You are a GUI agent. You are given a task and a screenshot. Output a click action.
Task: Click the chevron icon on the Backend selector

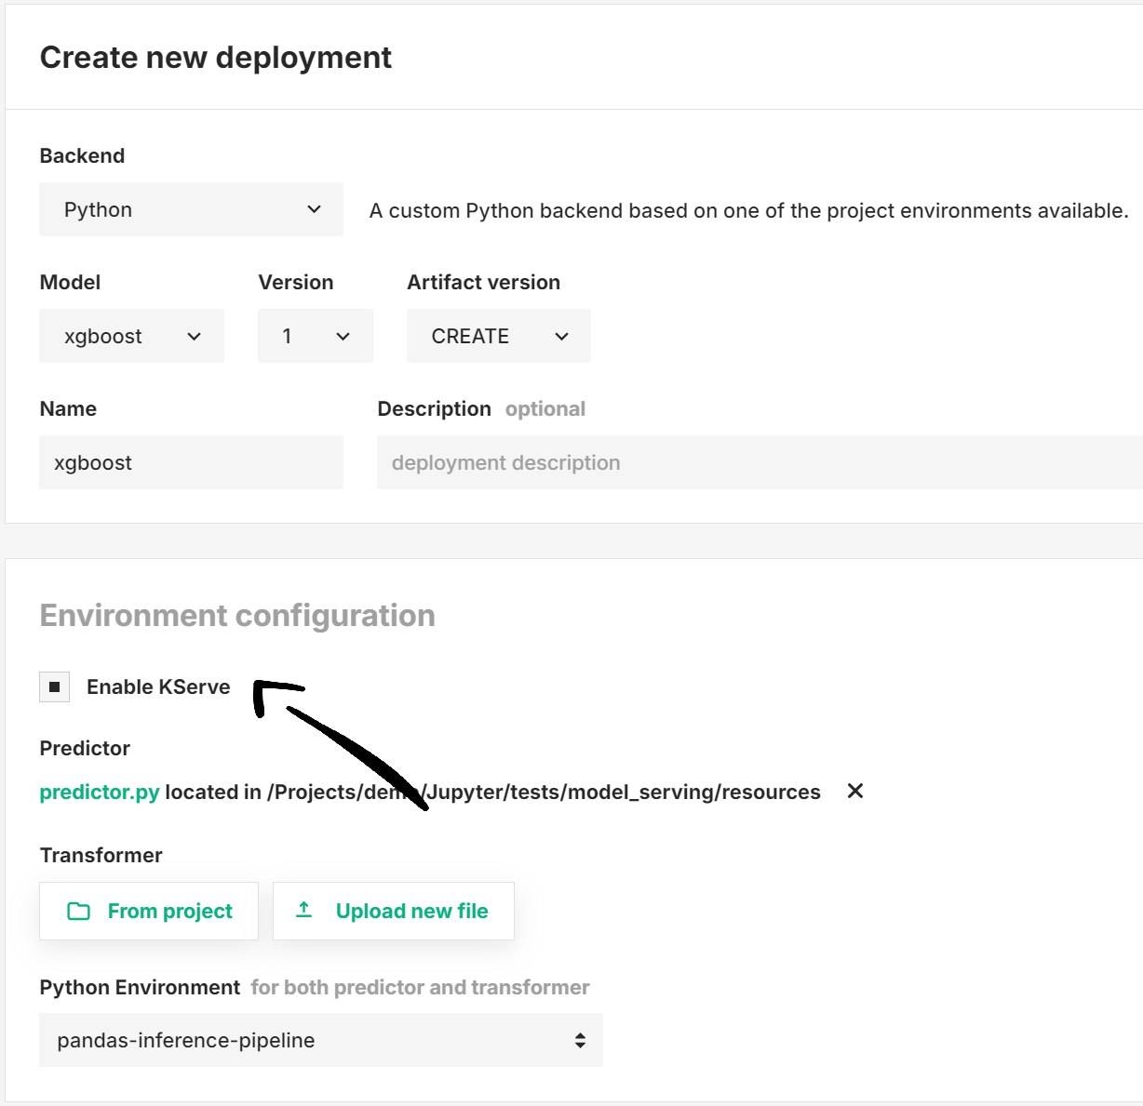click(315, 209)
